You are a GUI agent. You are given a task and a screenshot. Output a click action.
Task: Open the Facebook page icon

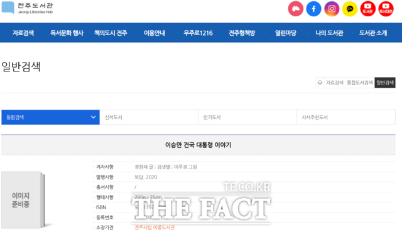coord(313,9)
